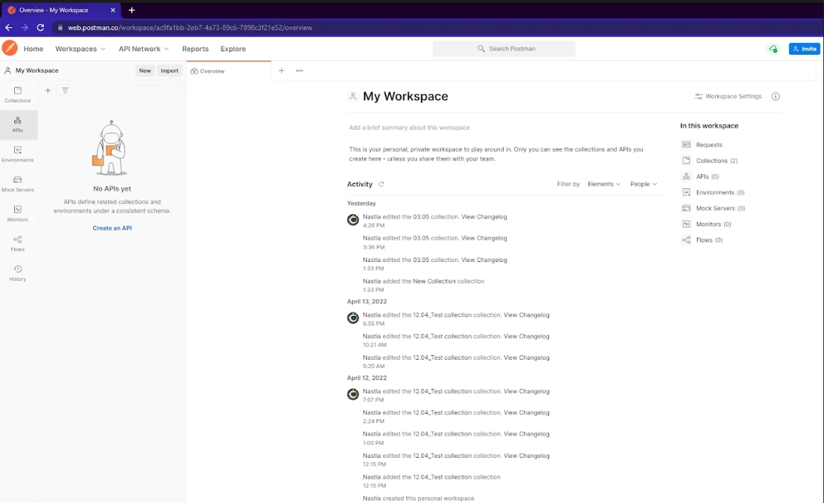Click the Nastia avatar under Yesterday

353,219
